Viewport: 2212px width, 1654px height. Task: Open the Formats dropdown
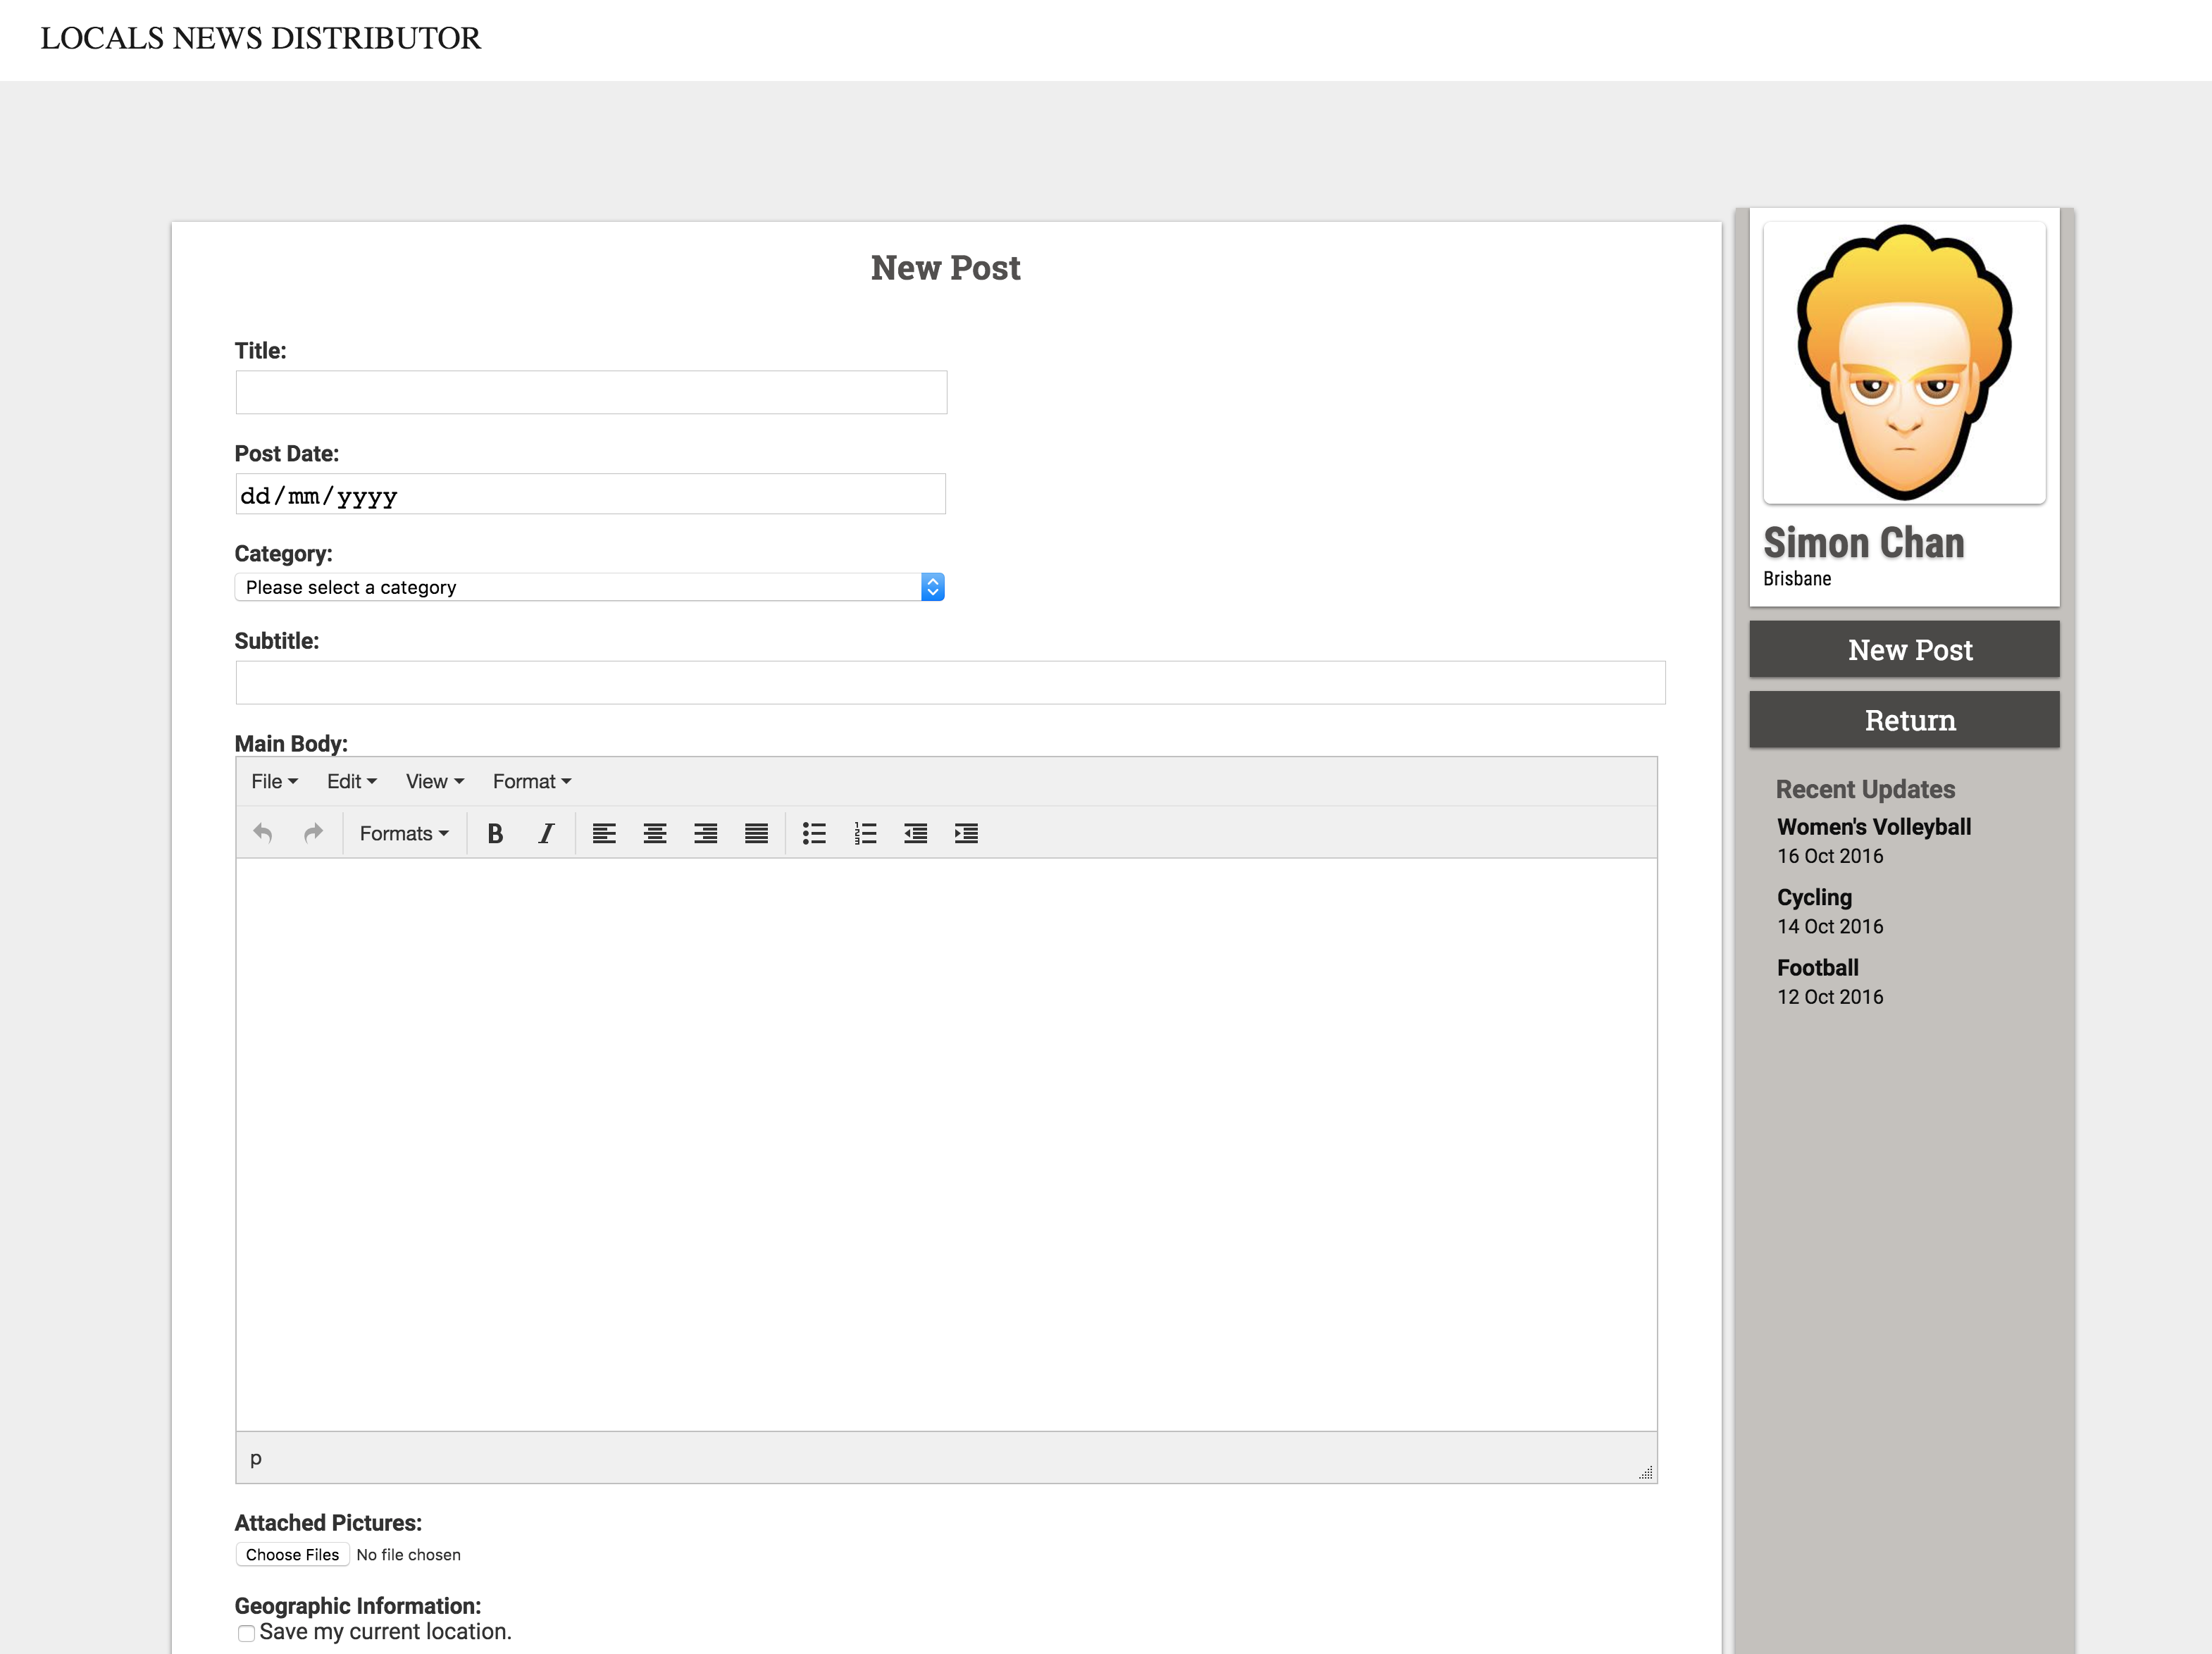click(x=404, y=833)
